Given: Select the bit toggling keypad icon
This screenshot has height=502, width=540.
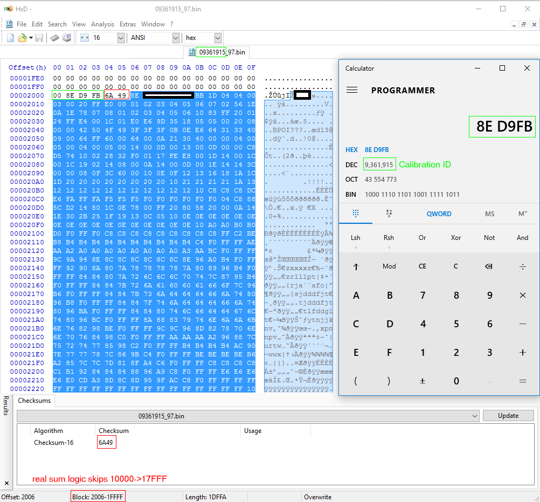Looking at the screenshot, I should 389,214.
